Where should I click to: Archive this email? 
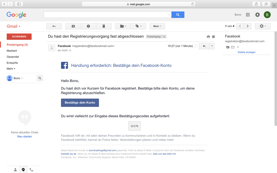(73, 26)
